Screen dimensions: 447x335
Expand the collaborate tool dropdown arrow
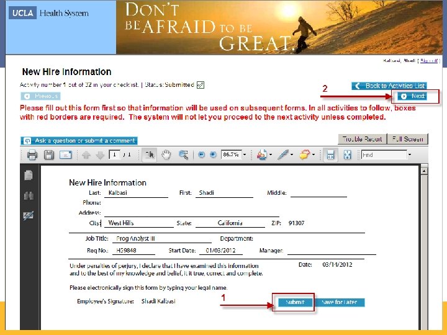click(271, 154)
